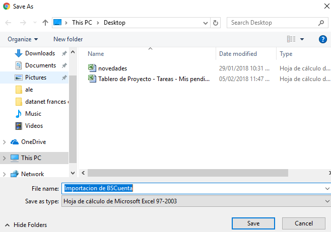This screenshot has height=232, width=331.
Task: Sort by Type column header
Action: 286,54
